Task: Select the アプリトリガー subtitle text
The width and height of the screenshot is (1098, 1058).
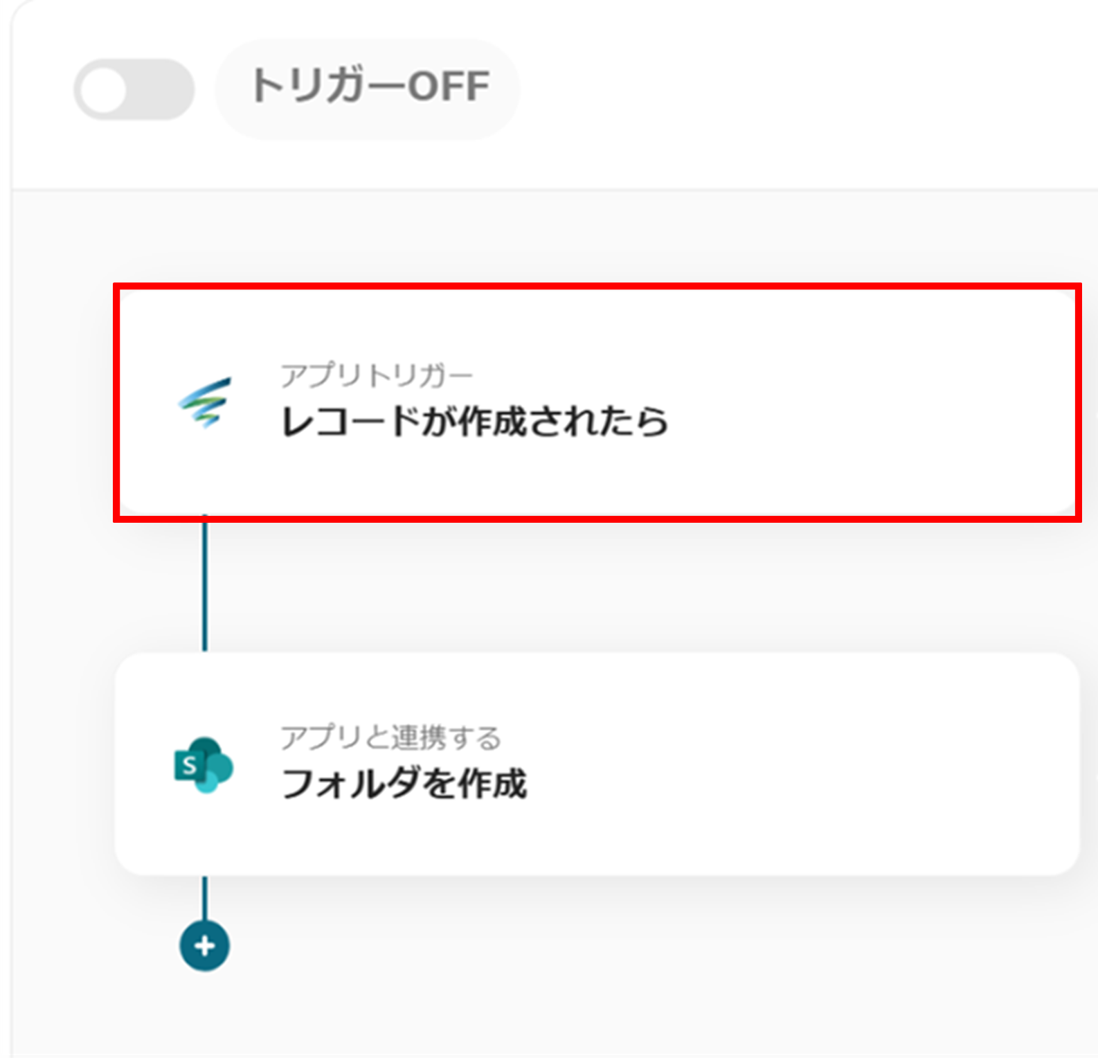Action: [x=376, y=376]
